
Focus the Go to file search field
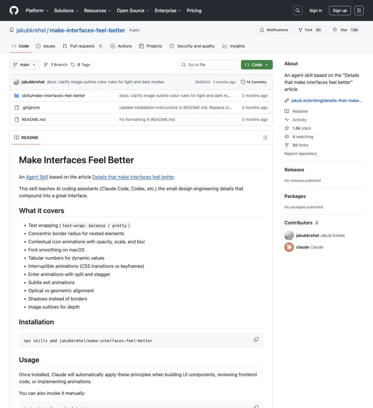tap(208, 65)
